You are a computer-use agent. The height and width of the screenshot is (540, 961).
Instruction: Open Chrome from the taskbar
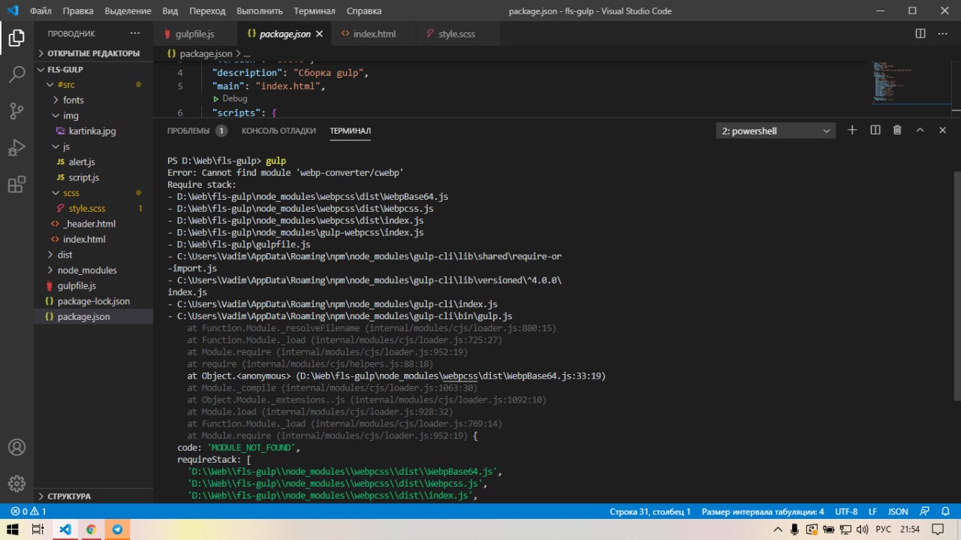click(91, 529)
